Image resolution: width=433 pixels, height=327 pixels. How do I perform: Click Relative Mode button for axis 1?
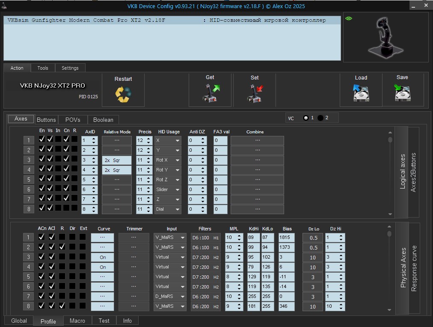(x=117, y=141)
